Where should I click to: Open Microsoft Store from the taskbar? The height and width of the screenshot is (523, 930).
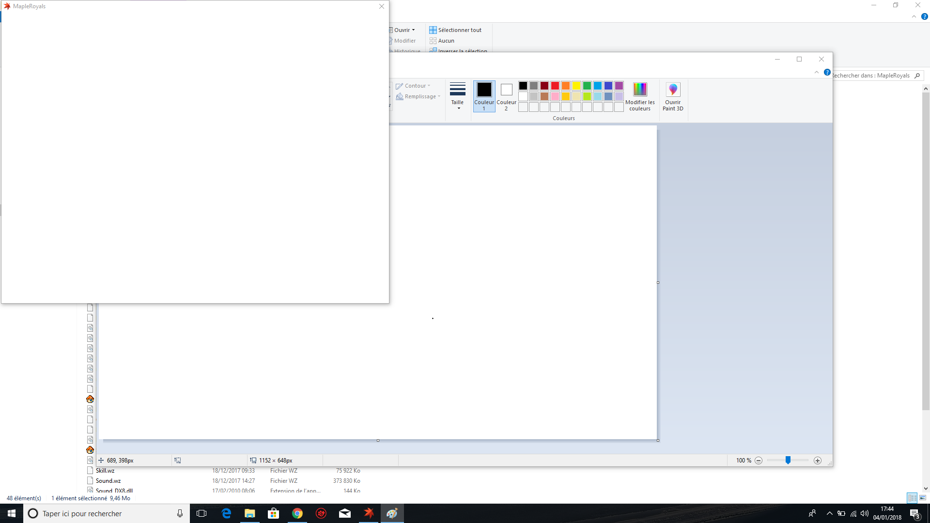pyautogui.click(x=274, y=513)
